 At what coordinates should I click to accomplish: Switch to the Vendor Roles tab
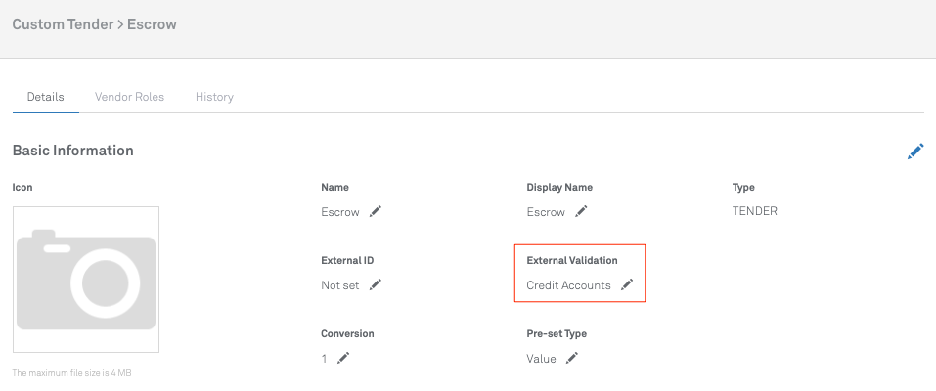pos(129,97)
